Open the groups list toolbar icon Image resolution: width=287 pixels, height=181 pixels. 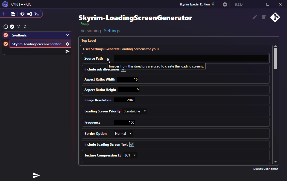point(13,14)
